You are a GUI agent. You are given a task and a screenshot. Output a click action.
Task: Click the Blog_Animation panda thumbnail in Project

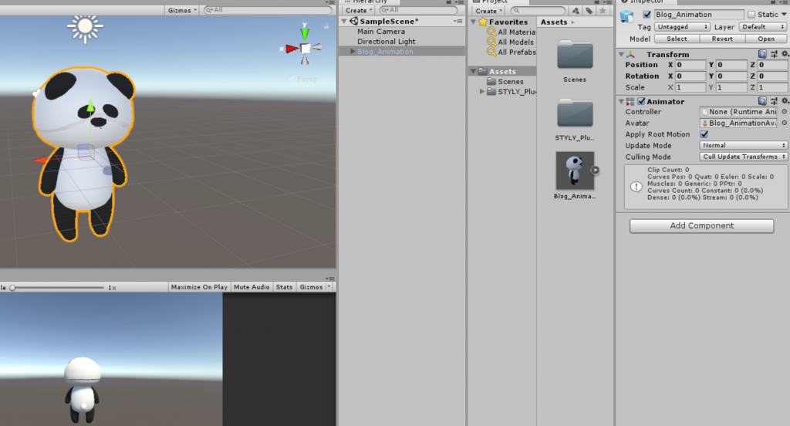click(x=575, y=171)
